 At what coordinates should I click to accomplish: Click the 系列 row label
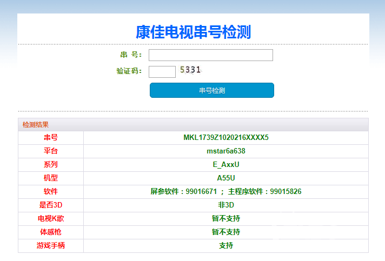click(x=51, y=164)
